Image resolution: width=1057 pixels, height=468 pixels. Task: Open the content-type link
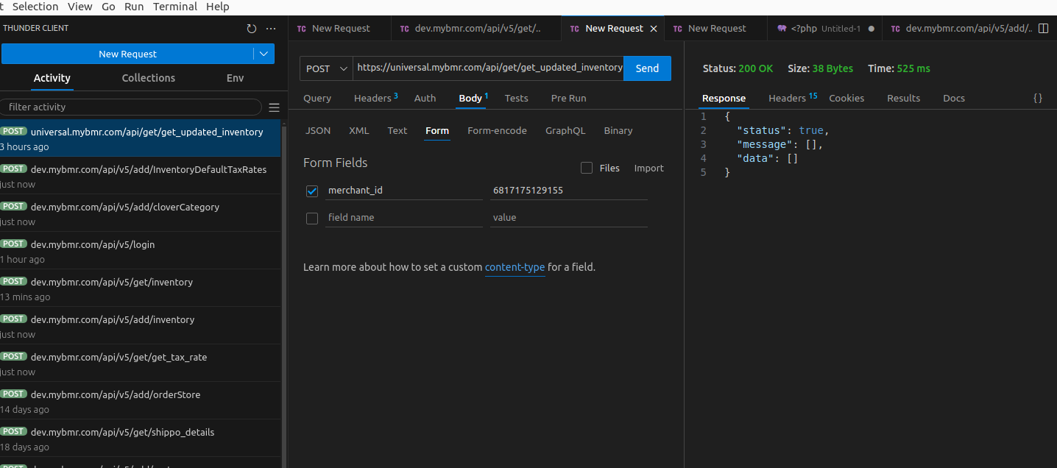click(x=515, y=267)
